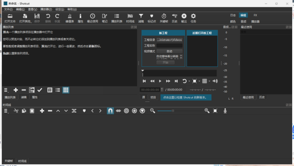Open the 播放器 menu in menu bar
294x166 pixels.
point(46,9)
